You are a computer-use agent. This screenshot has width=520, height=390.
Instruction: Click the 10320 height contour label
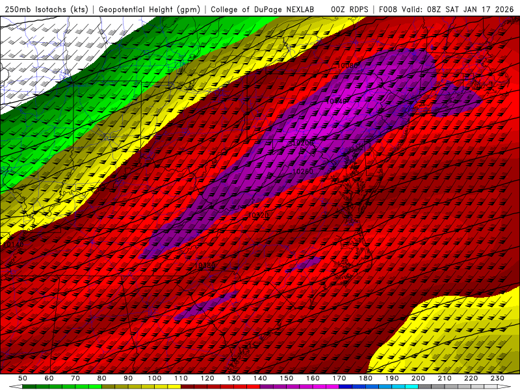258,215
